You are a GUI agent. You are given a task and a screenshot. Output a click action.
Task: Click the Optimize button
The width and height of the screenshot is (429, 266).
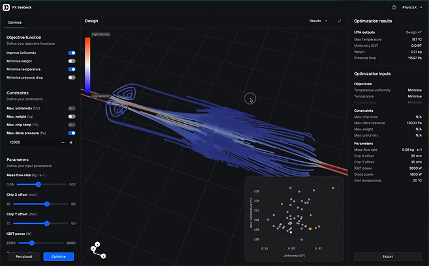[59, 256]
